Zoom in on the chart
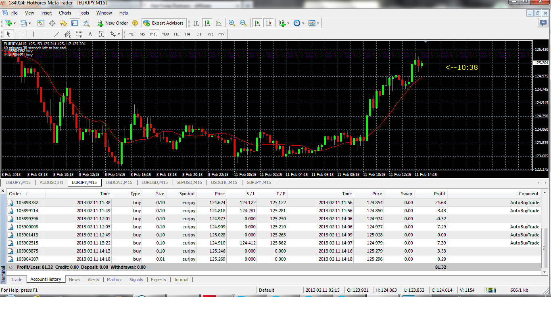551x328 pixels. [232, 23]
